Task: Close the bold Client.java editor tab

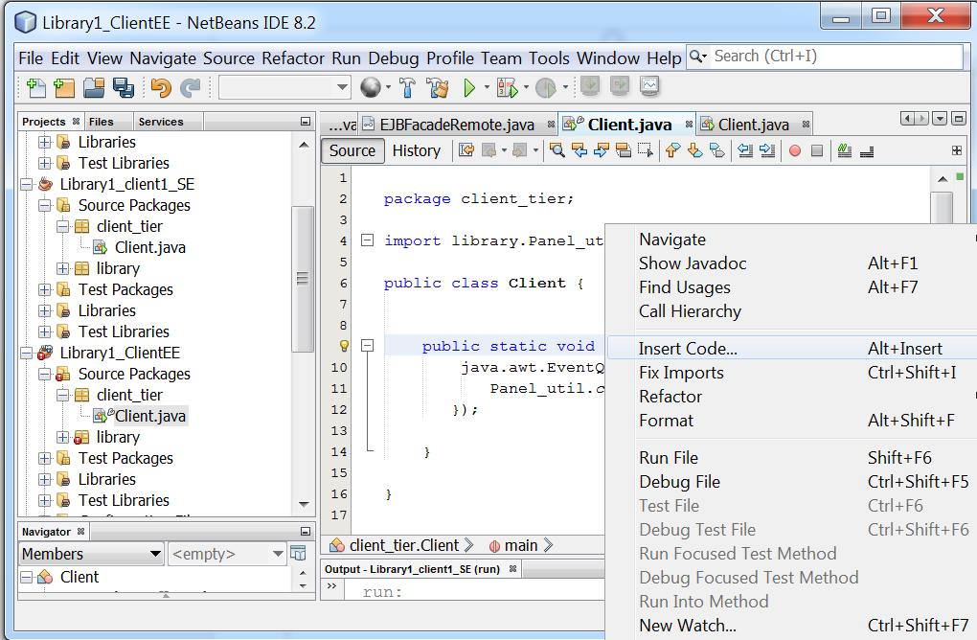Action: 689,125
